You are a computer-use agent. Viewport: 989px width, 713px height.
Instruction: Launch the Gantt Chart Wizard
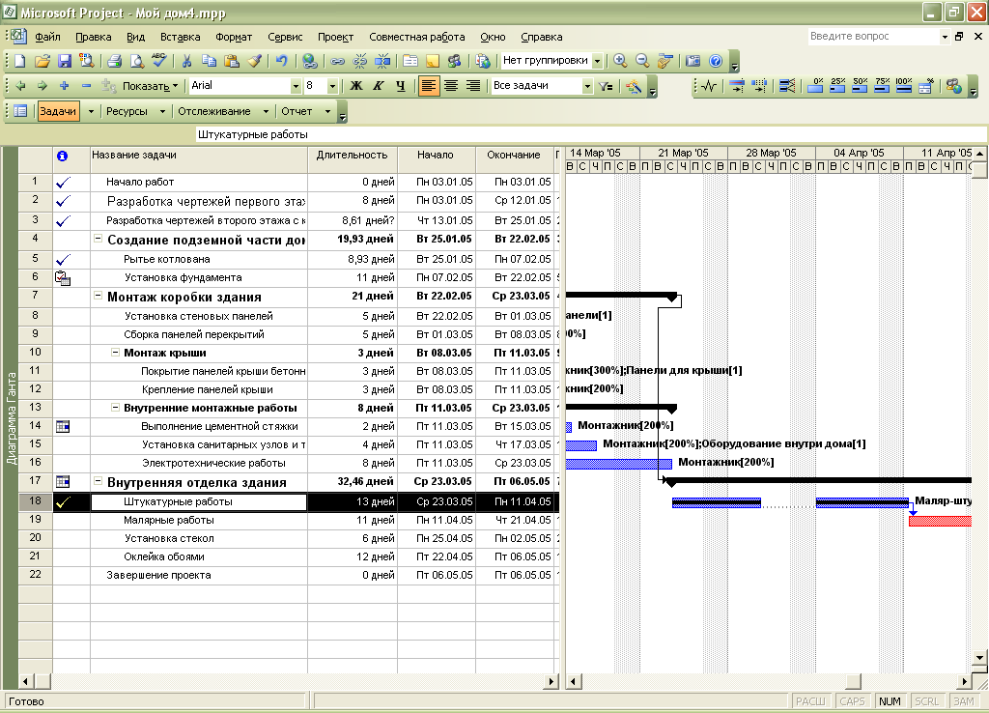pyautogui.click(x=634, y=86)
